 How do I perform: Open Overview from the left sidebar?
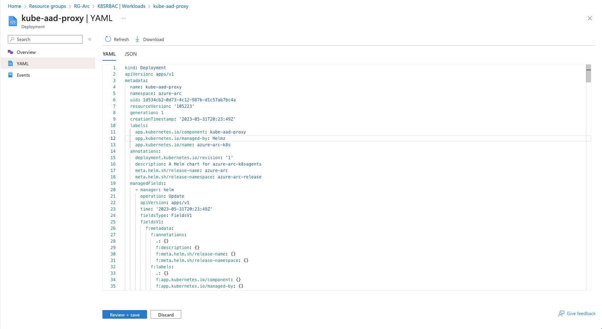(x=26, y=52)
